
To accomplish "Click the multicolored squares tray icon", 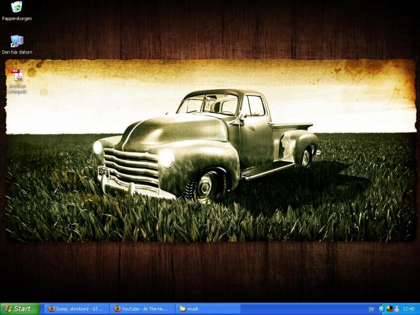I will tap(389, 309).
